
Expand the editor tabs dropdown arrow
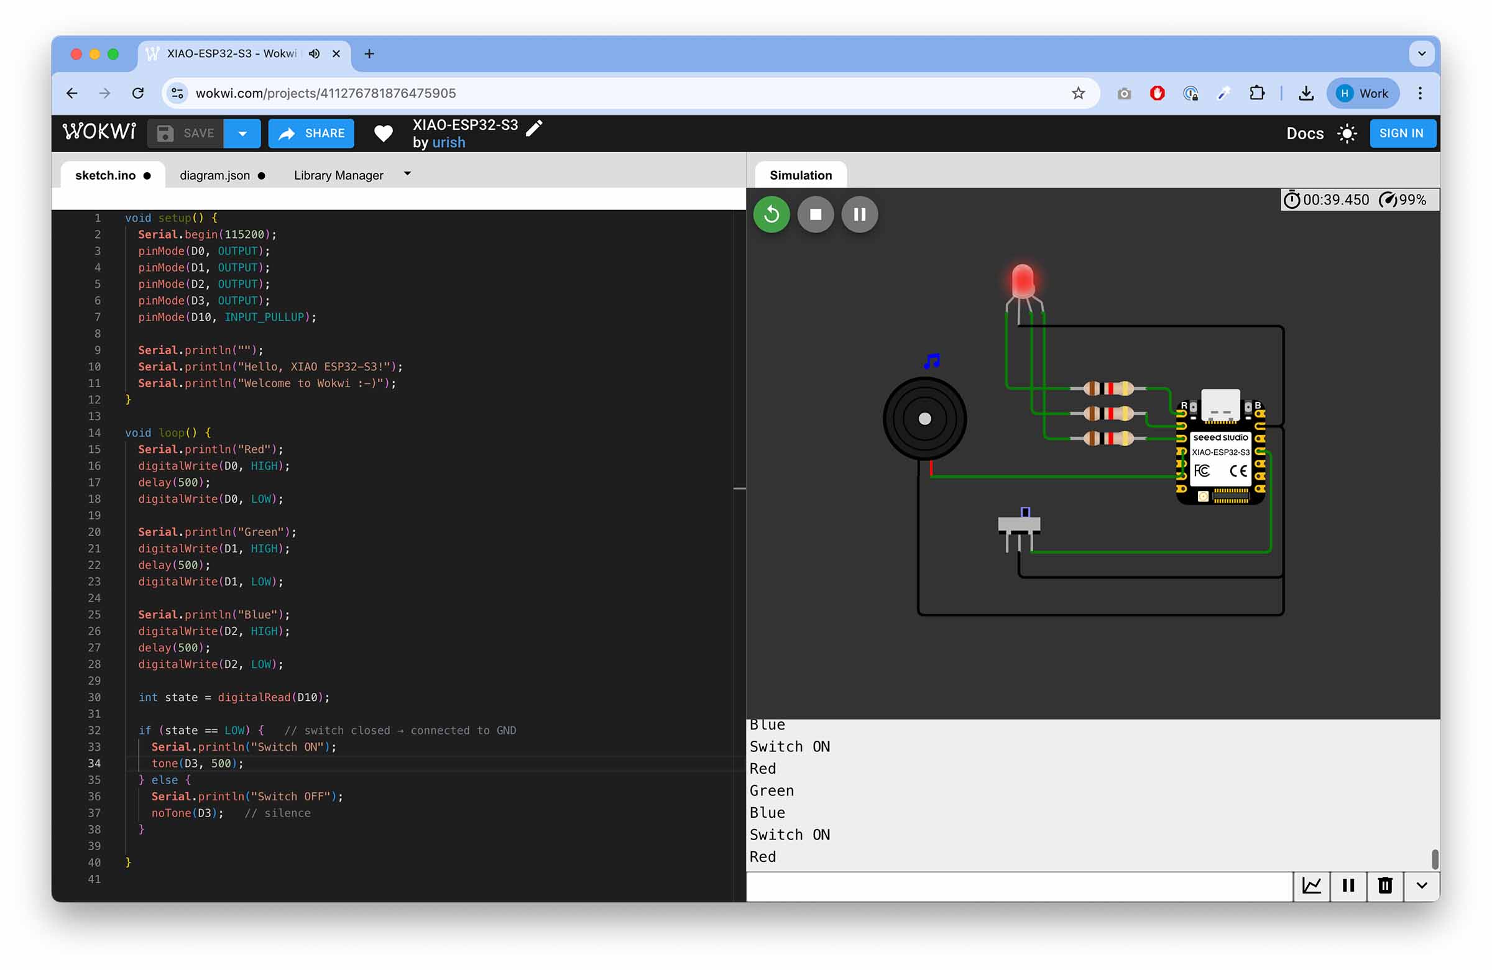(x=407, y=174)
